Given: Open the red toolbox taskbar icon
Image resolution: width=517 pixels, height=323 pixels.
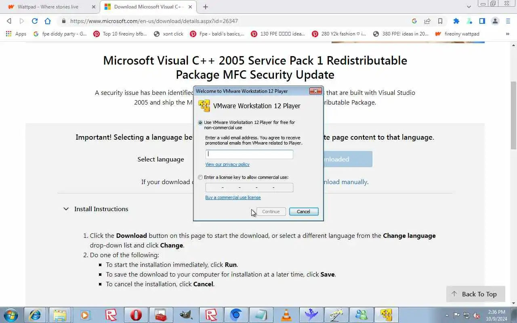Looking at the screenshot, I should coord(161,315).
